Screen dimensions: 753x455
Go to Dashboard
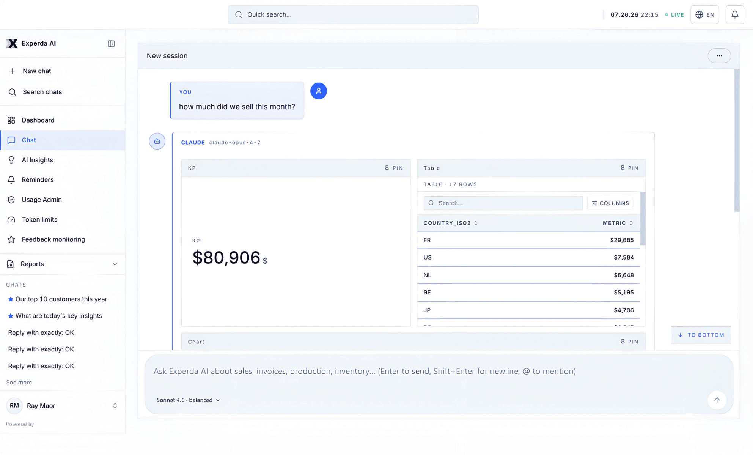pyautogui.click(x=63, y=120)
